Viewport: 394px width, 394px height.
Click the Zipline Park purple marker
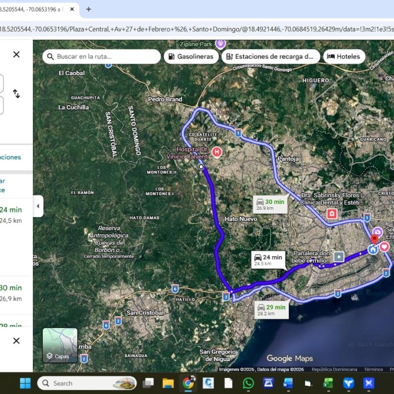pos(221,44)
